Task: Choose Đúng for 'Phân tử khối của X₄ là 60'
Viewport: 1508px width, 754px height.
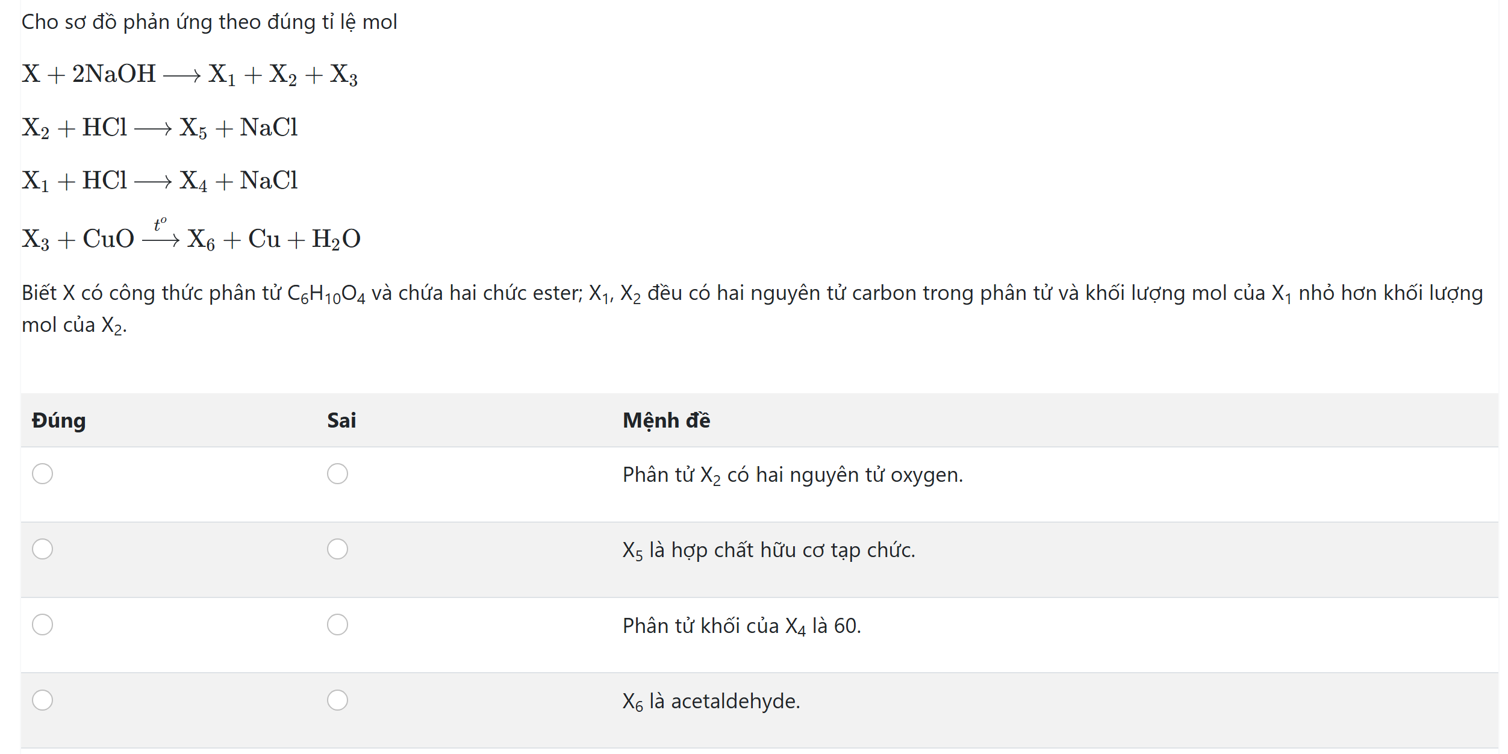Action: (42, 625)
